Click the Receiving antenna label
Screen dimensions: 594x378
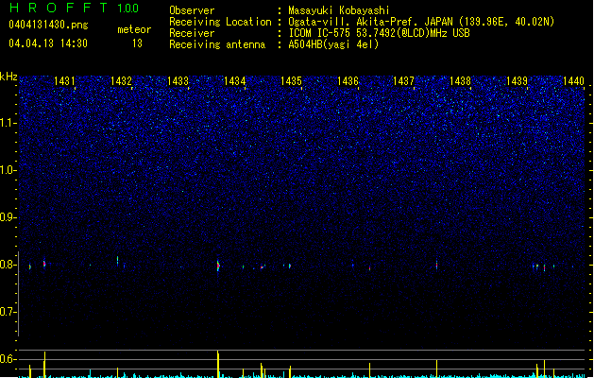217,44
